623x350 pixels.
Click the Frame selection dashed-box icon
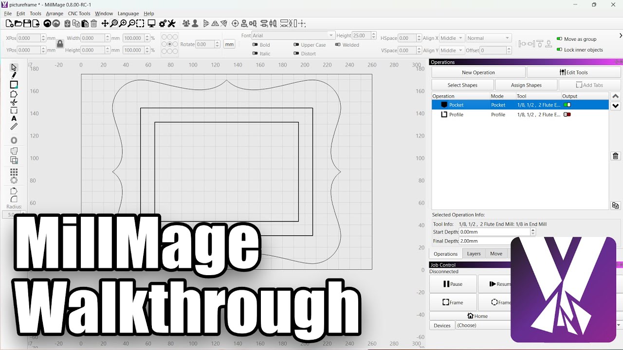(140, 23)
